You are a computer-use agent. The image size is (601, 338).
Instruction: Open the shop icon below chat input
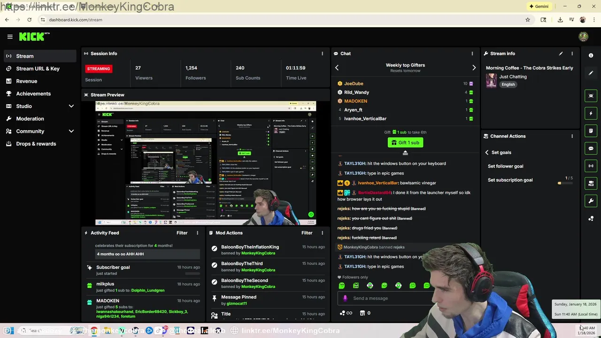point(362,313)
